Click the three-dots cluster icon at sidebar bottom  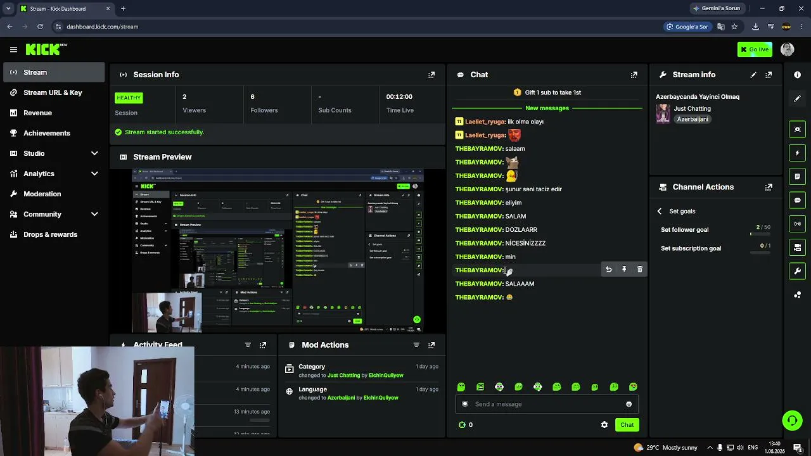797,294
